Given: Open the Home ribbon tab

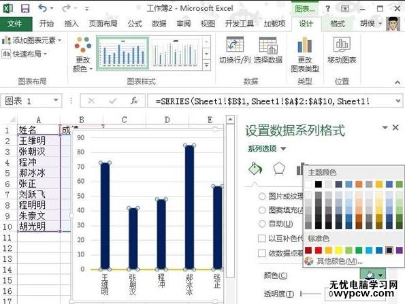Looking at the screenshot, I should coord(46,24).
